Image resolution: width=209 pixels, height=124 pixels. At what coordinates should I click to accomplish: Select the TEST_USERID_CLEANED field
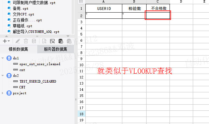pos(38,81)
